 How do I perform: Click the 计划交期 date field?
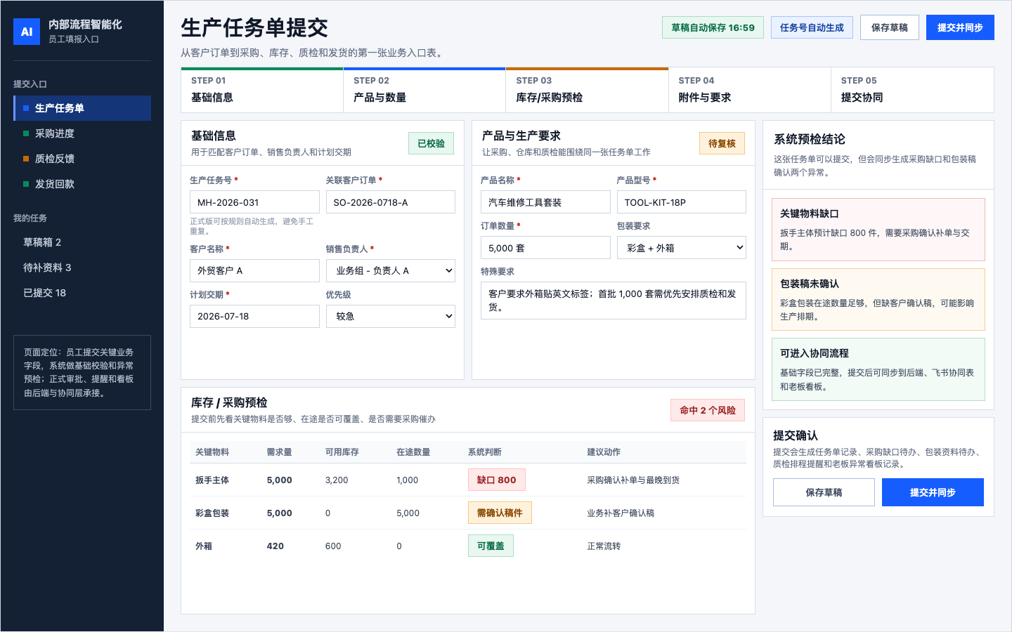pos(254,316)
